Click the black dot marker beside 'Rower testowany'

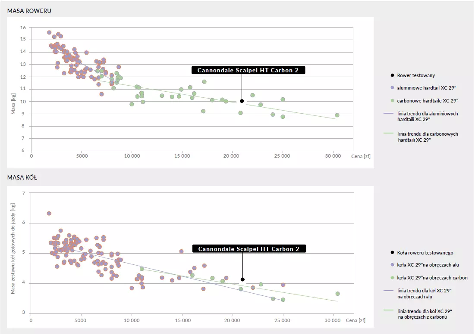click(x=392, y=75)
